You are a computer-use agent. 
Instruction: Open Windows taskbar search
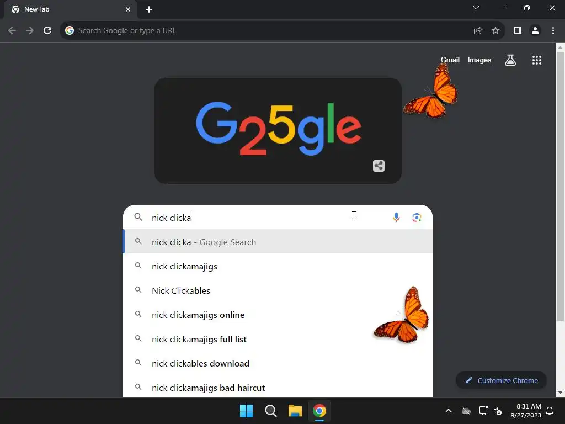[x=270, y=411]
